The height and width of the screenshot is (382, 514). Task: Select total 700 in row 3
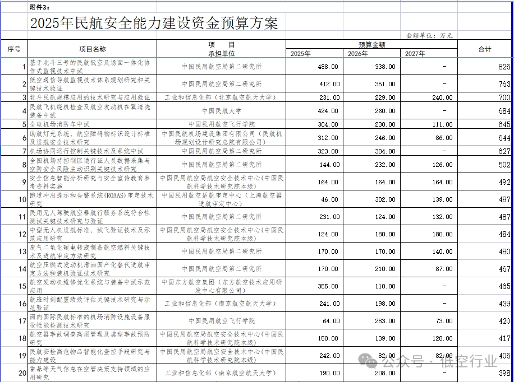pos(485,97)
